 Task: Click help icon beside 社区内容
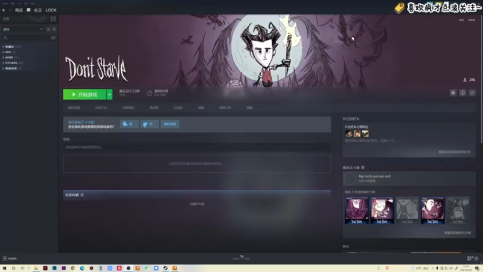[82, 195]
